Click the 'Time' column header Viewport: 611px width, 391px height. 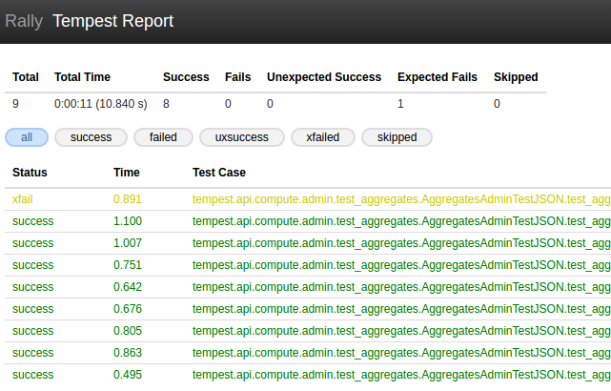(x=126, y=173)
